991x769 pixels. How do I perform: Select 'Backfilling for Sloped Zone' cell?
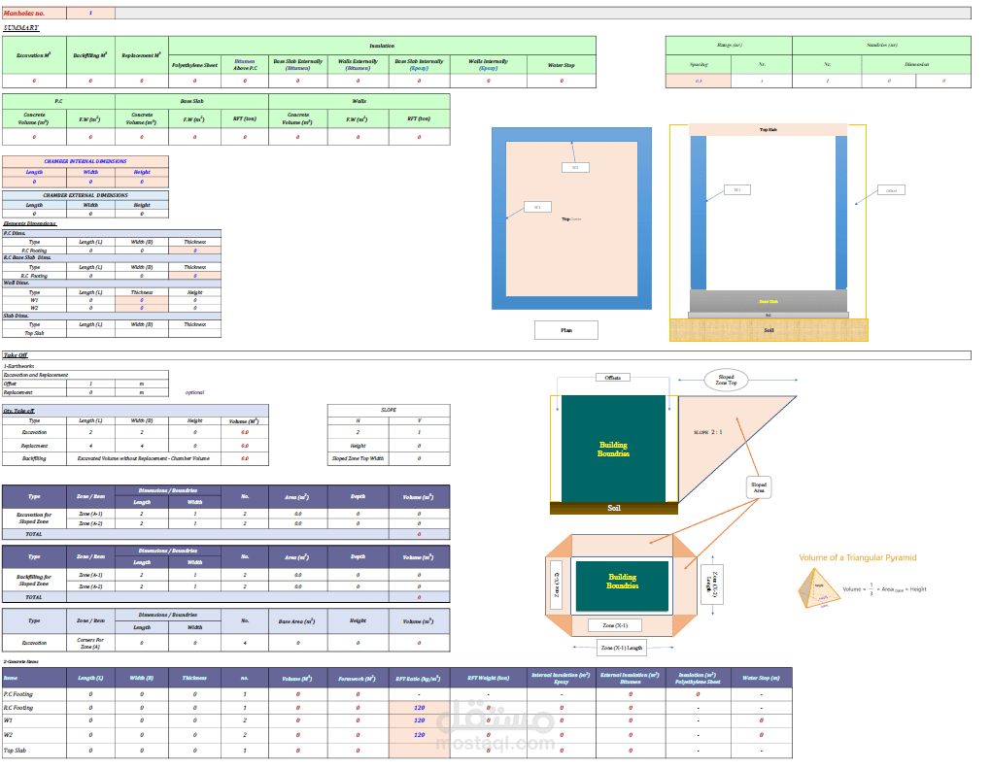pos(34,581)
